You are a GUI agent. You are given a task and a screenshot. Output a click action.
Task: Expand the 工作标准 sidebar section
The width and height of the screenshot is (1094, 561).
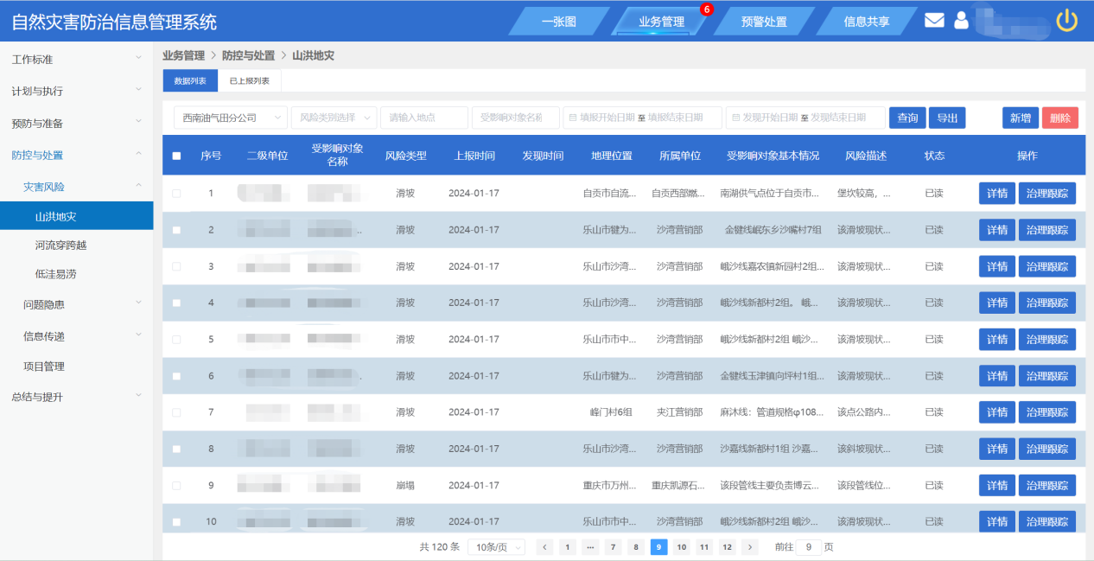[76, 60]
